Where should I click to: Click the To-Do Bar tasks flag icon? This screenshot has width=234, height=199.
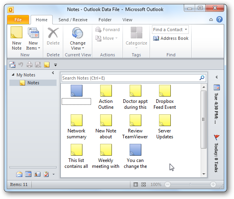point(217,137)
